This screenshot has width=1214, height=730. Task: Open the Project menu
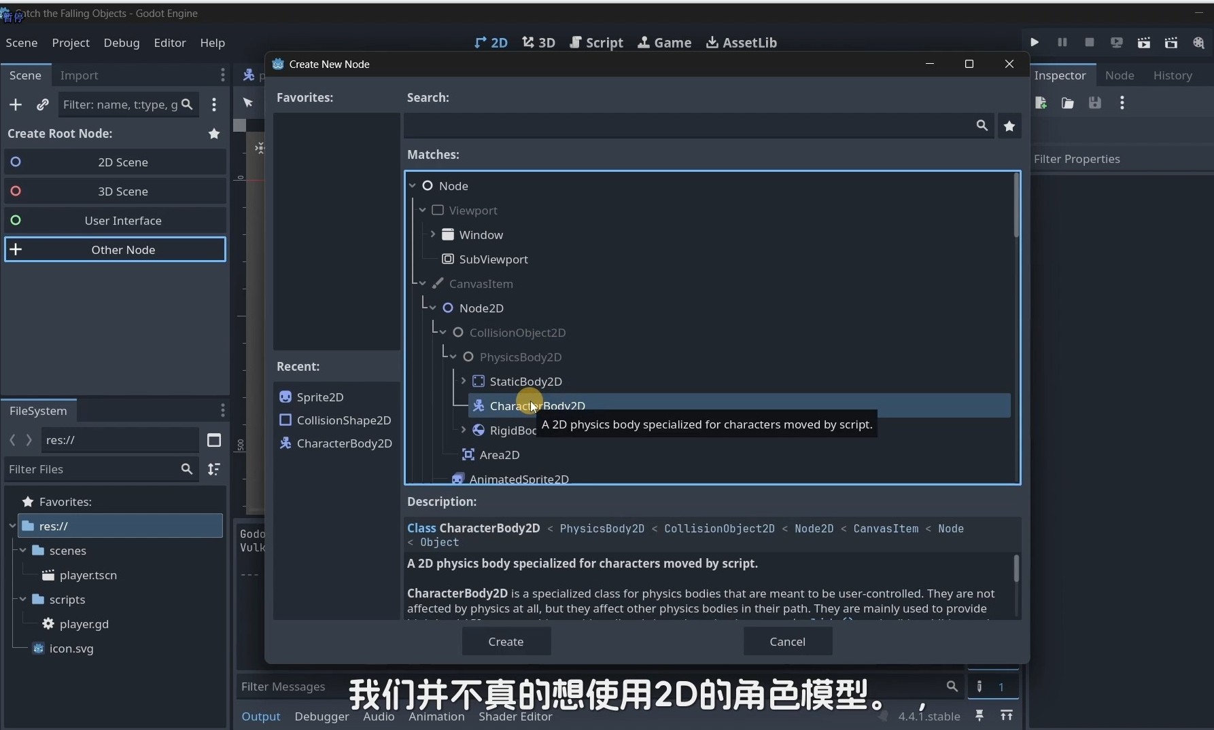pos(71,43)
